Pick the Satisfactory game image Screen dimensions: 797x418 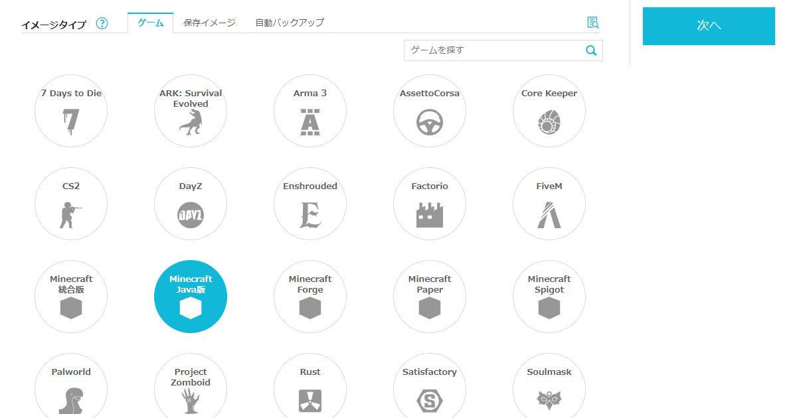[x=430, y=386]
